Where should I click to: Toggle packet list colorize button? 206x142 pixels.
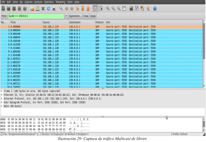coord(95,8)
